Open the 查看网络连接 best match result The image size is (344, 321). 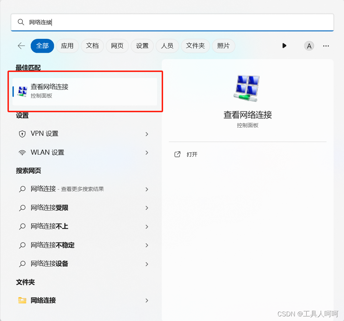85,92
